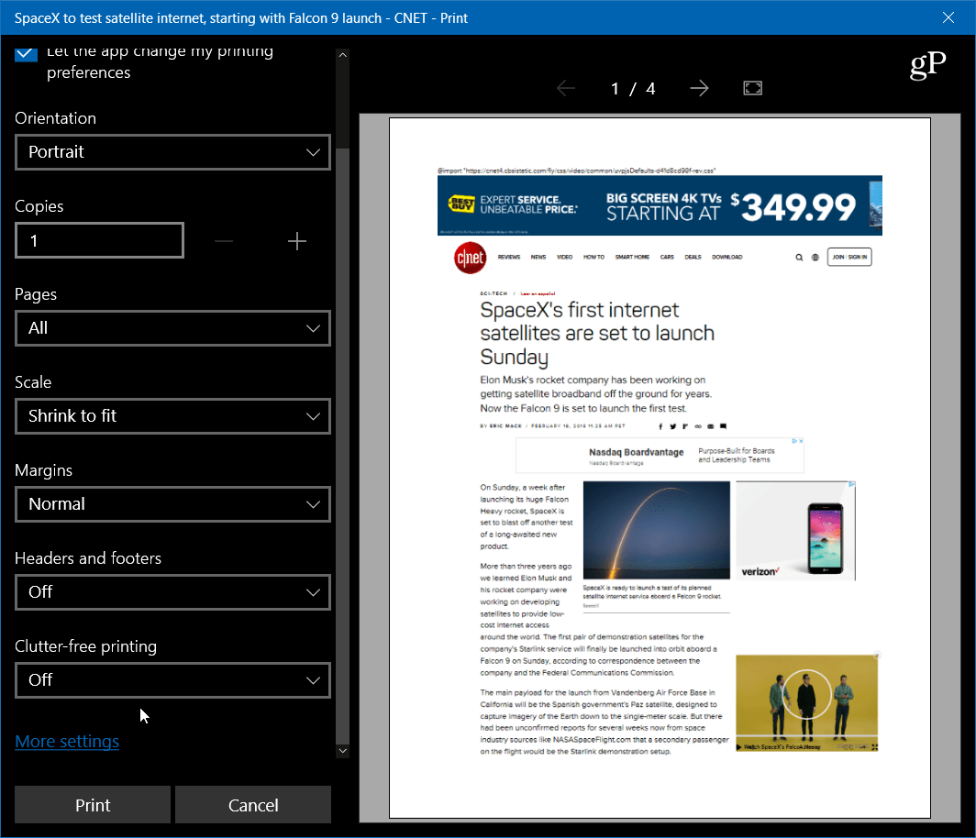Click DEALS in the previewed CNET menu
Screen dimensions: 976x838
[x=693, y=257]
